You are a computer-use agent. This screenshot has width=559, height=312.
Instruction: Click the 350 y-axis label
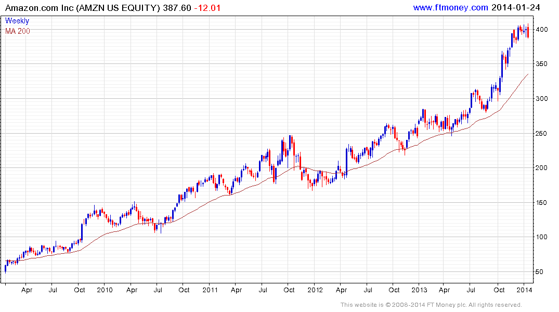click(541, 64)
